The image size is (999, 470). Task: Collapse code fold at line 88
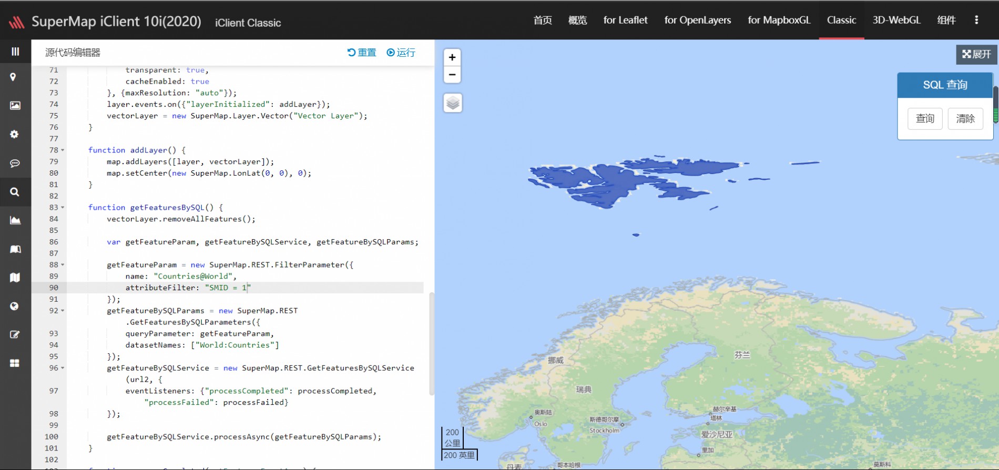63,265
